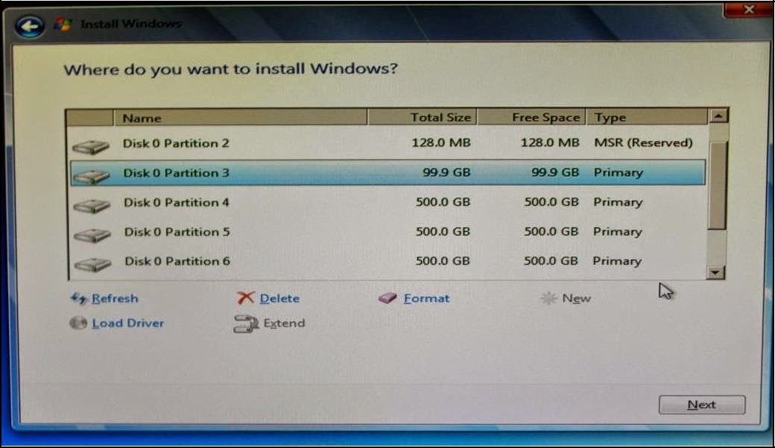775x448 pixels.
Task: Select Disk 0 Partition 6
Action: pos(387,261)
